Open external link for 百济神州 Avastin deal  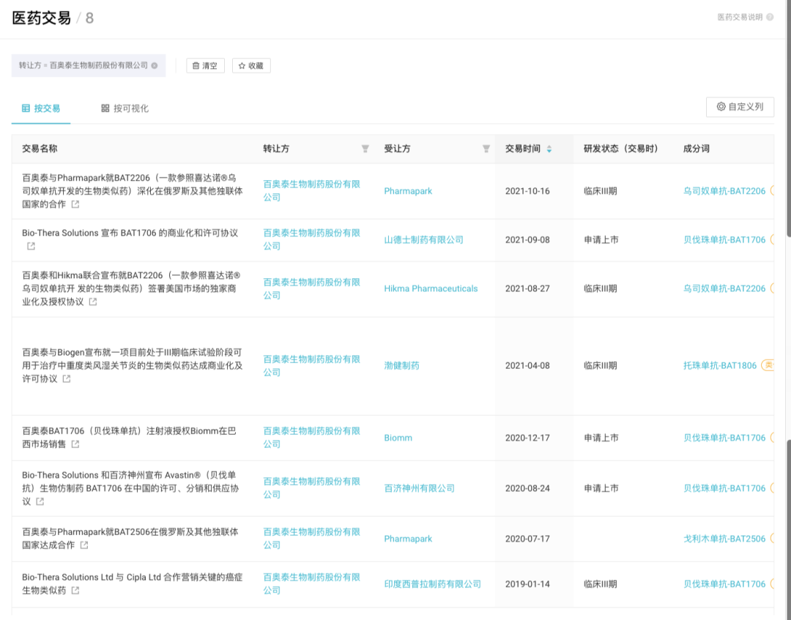40,501
